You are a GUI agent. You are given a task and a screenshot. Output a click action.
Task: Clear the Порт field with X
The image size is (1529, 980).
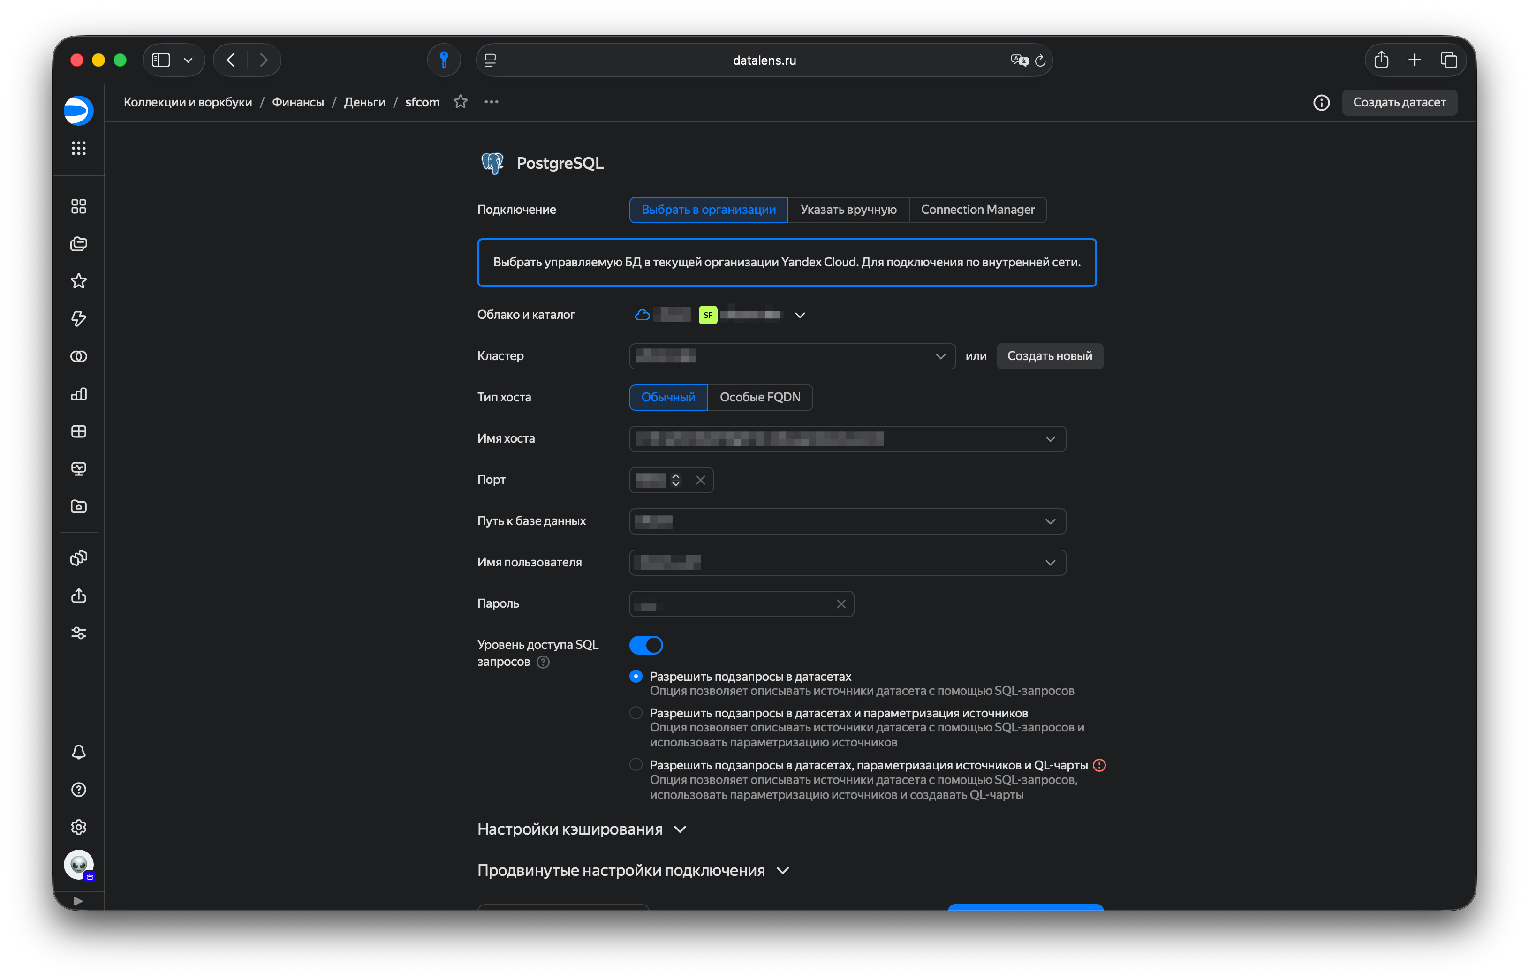(700, 481)
